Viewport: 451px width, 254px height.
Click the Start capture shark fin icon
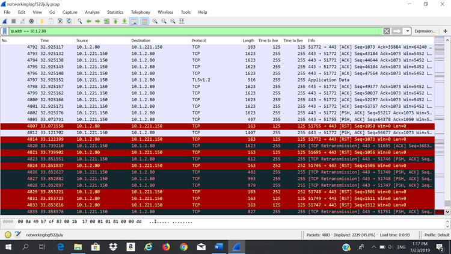pyautogui.click(x=5, y=21)
